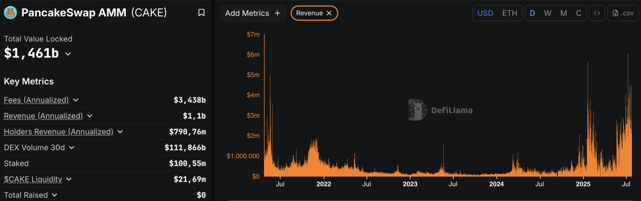
Task: Click Holders Revenue (Annualized) label
Action: point(58,132)
